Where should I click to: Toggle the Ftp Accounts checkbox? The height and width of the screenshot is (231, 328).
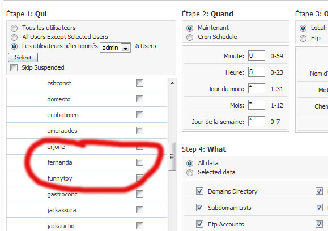199,224
